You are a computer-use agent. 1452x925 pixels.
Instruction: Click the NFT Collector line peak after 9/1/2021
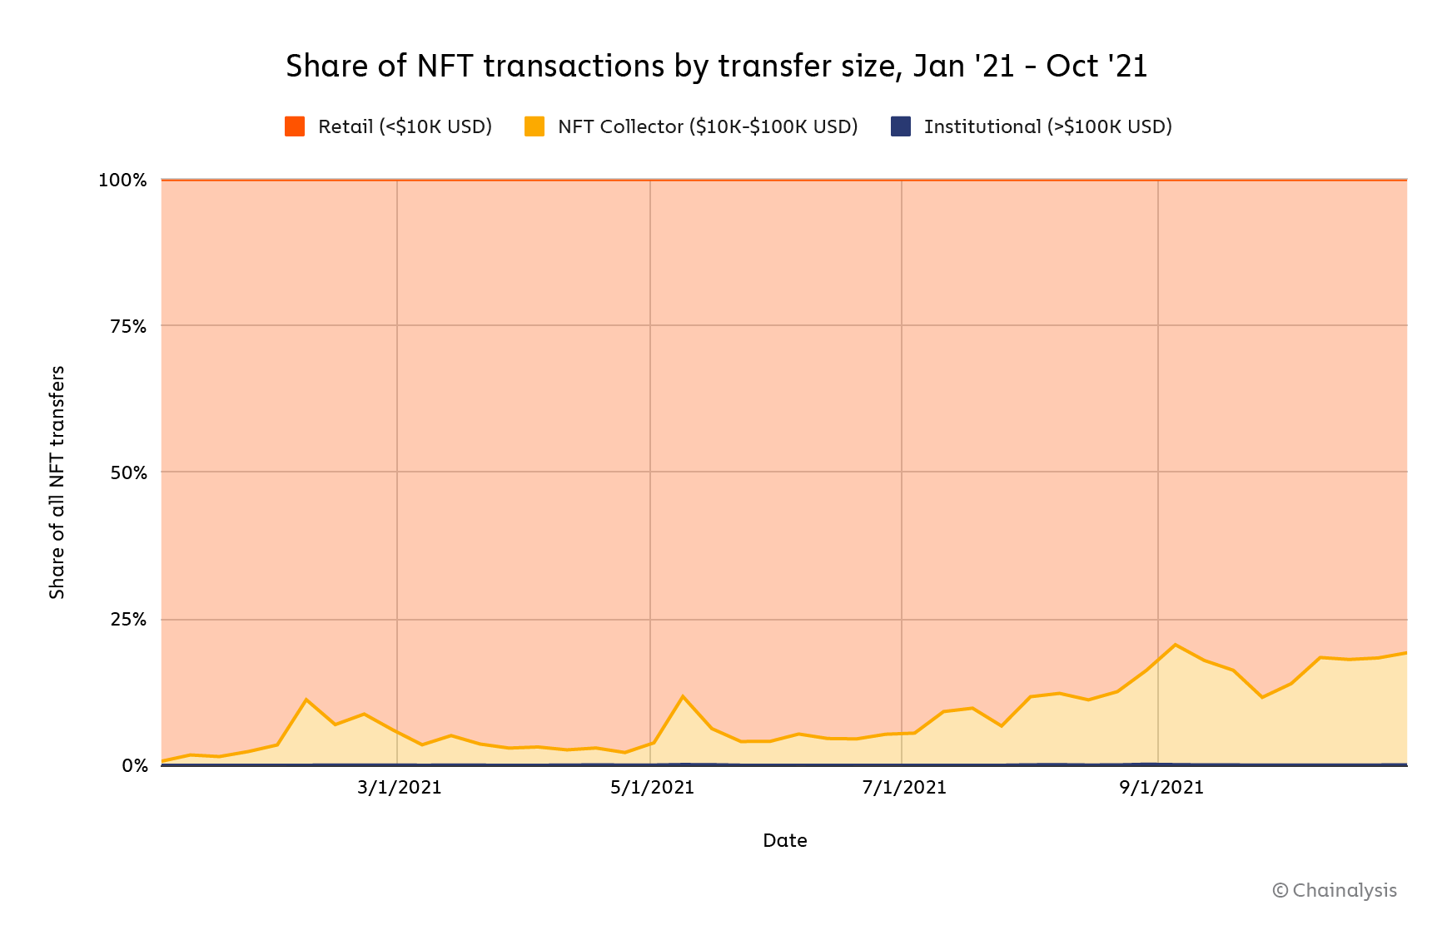pyautogui.click(x=1175, y=645)
